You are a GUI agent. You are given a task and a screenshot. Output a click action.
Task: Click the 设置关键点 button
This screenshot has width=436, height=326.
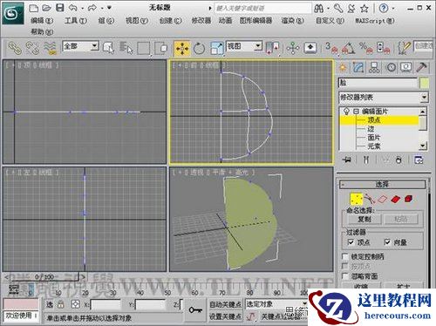pos(225,316)
